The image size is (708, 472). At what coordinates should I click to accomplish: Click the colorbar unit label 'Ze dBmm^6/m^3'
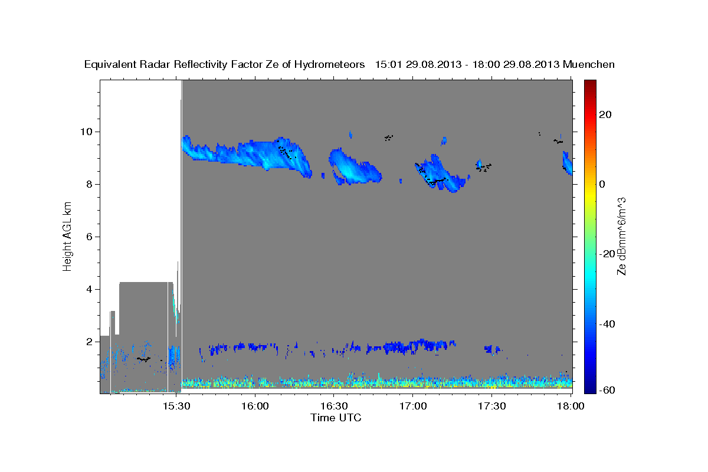621,235
